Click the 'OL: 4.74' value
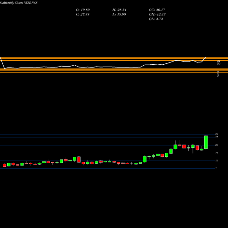This screenshot has height=228, width=228. pyautogui.click(x=156, y=19)
